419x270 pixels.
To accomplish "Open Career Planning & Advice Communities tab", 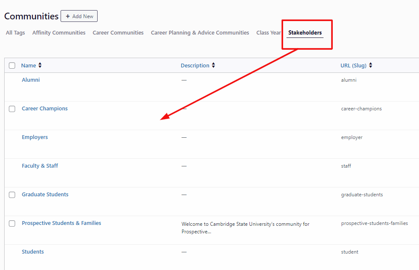I will [x=200, y=32].
